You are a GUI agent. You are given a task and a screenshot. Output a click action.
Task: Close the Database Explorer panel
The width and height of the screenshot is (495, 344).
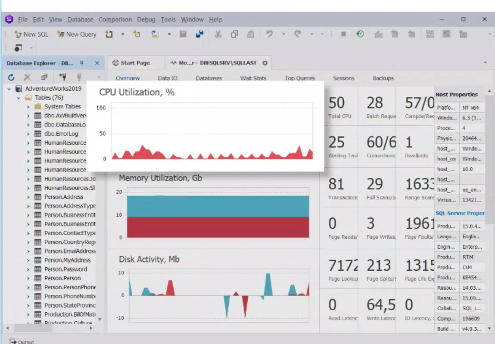pyautogui.click(x=97, y=63)
